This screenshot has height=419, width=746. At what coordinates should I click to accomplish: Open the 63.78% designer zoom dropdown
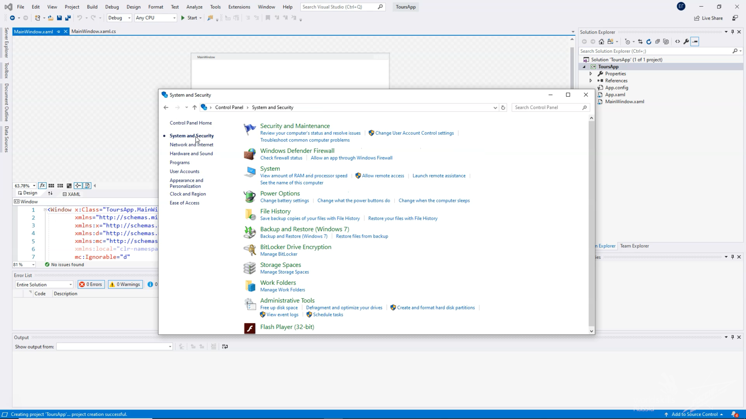[x=34, y=186]
